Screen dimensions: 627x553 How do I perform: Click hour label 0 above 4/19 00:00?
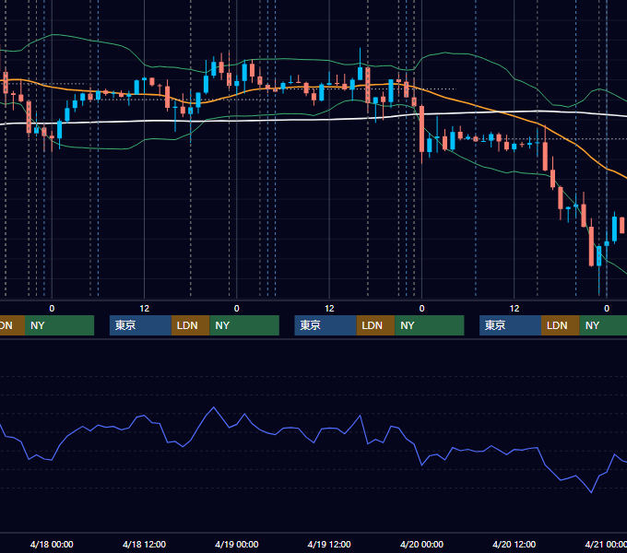[237, 309]
